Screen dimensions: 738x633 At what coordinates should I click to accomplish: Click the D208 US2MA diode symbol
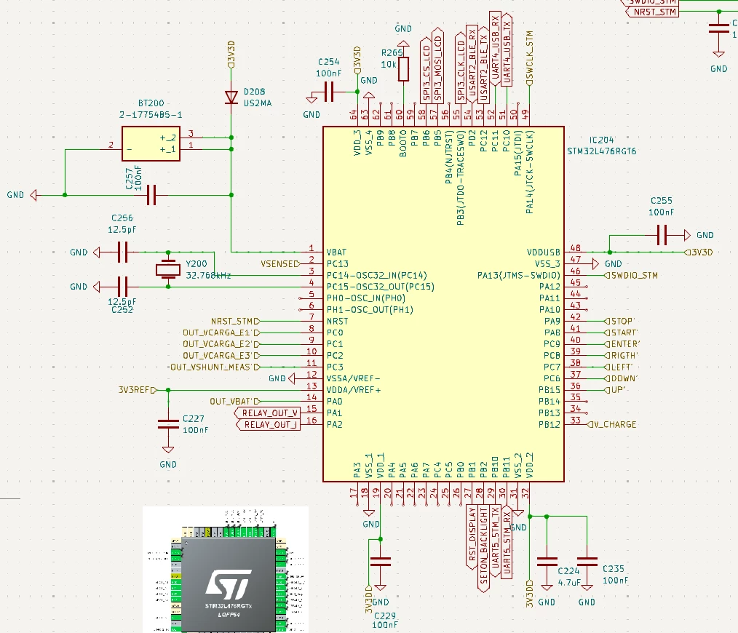coord(231,97)
